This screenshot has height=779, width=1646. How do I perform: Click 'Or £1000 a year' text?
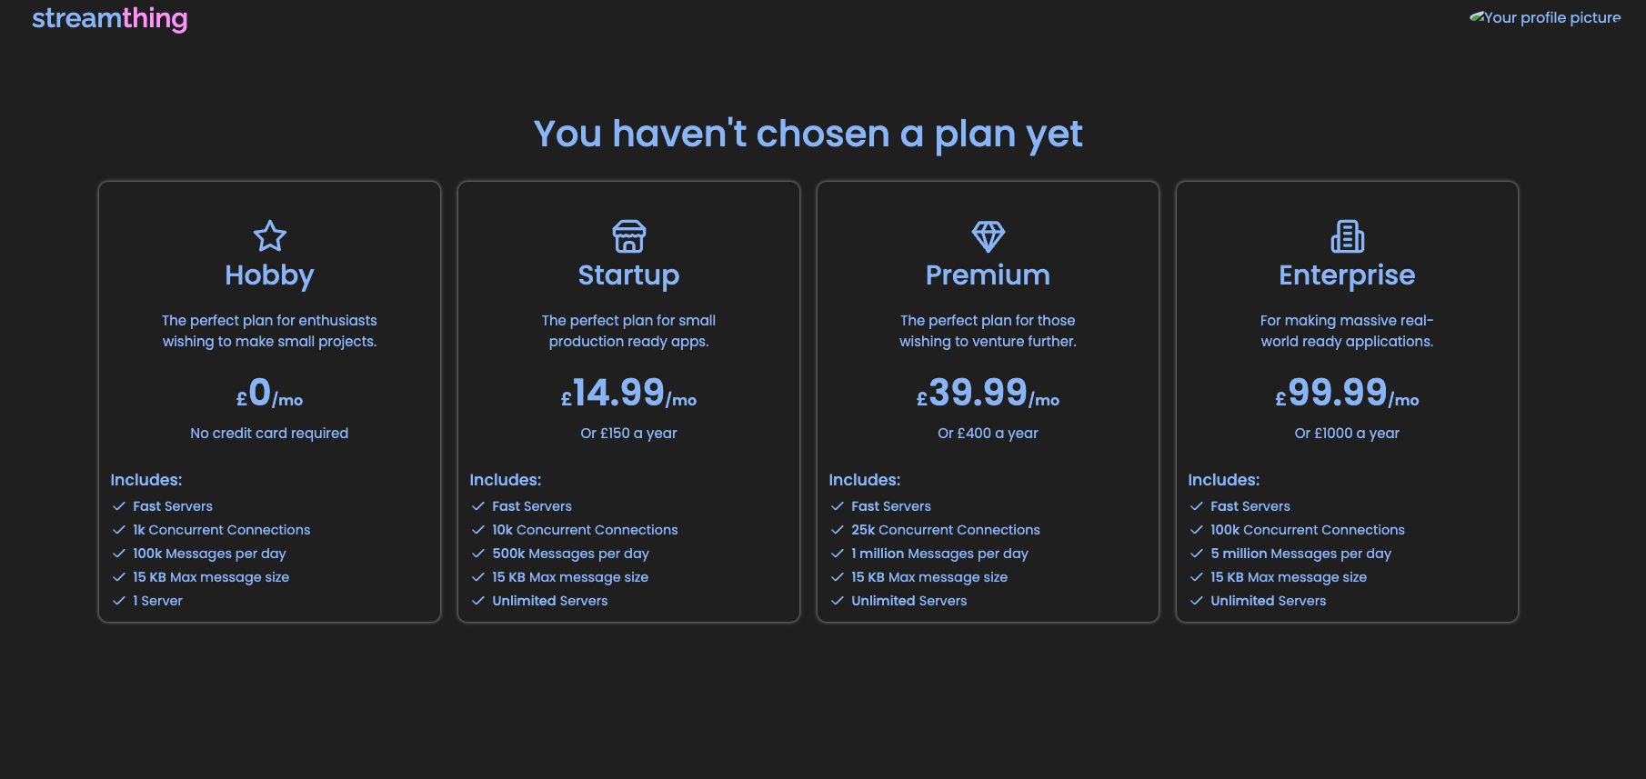click(x=1347, y=434)
